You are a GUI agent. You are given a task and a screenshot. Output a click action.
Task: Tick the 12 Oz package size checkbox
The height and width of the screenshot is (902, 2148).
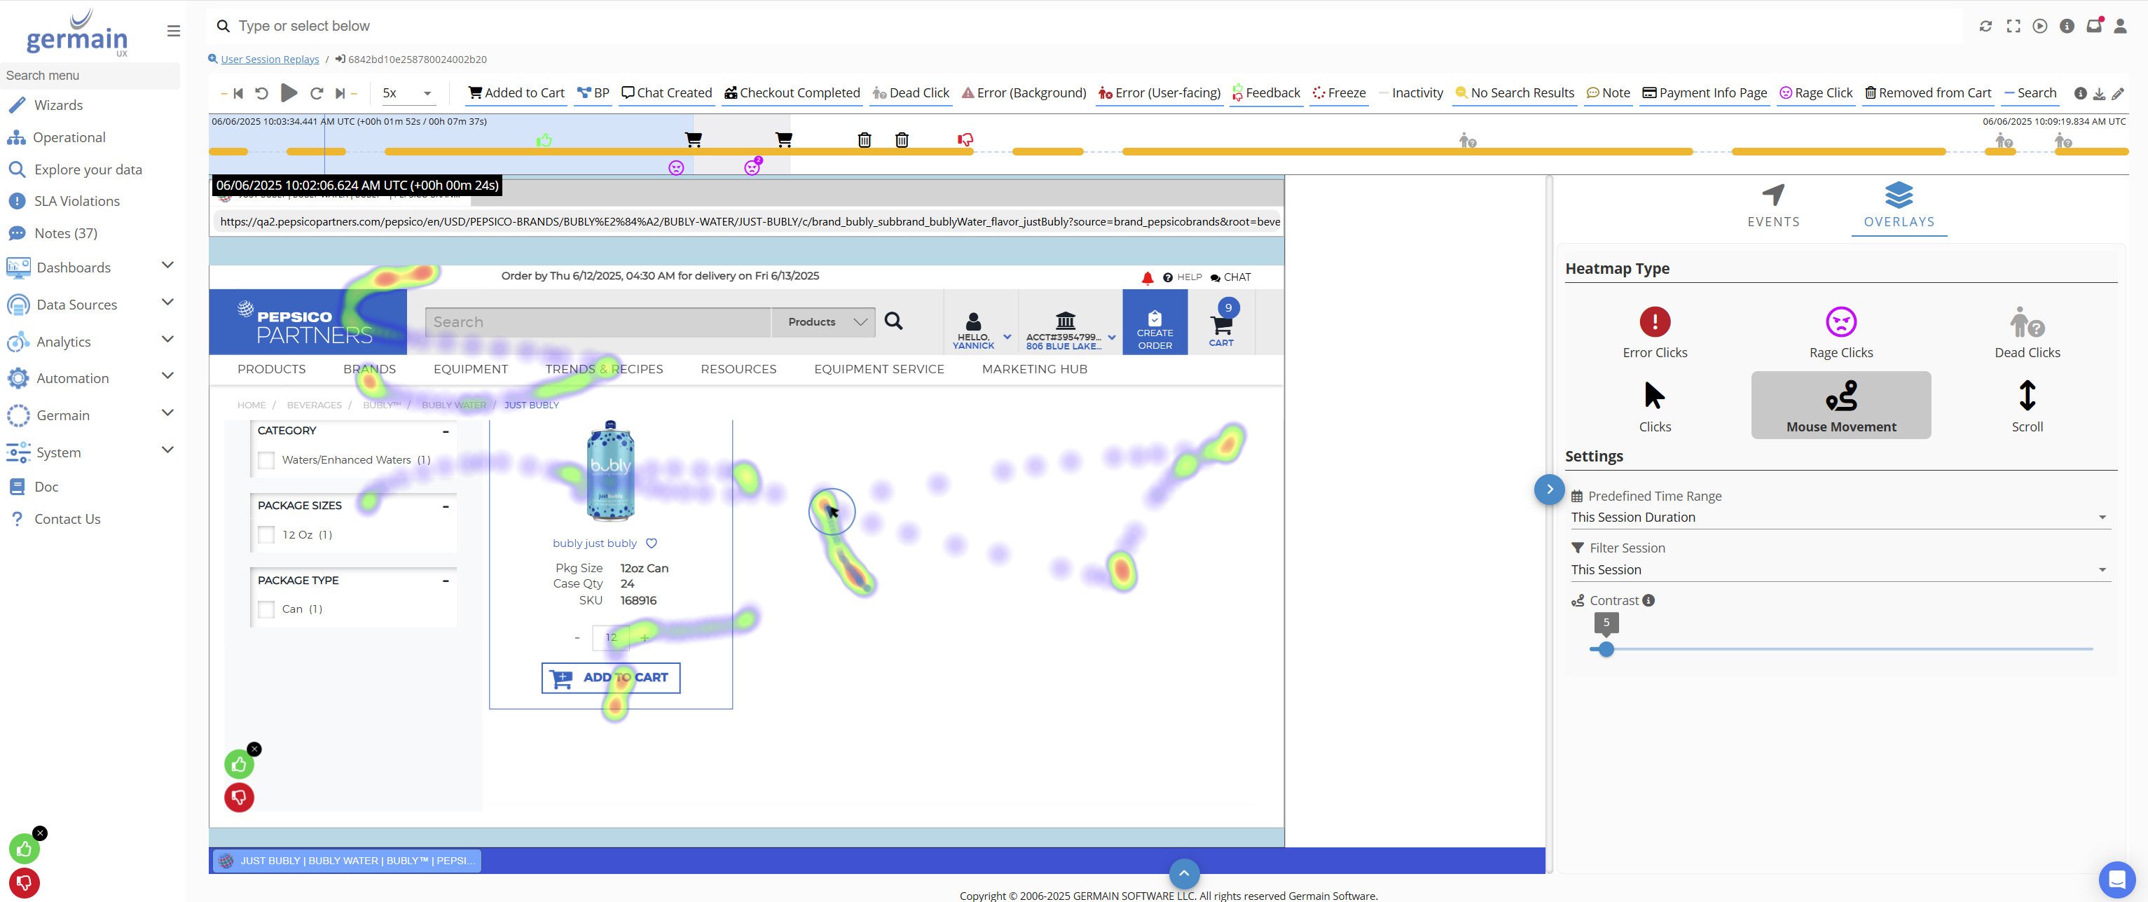(x=266, y=535)
